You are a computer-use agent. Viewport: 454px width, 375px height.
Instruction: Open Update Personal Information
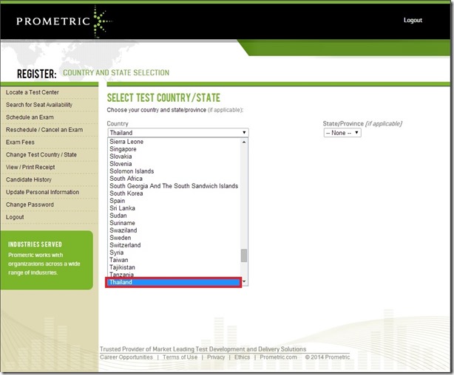point(42,192)
